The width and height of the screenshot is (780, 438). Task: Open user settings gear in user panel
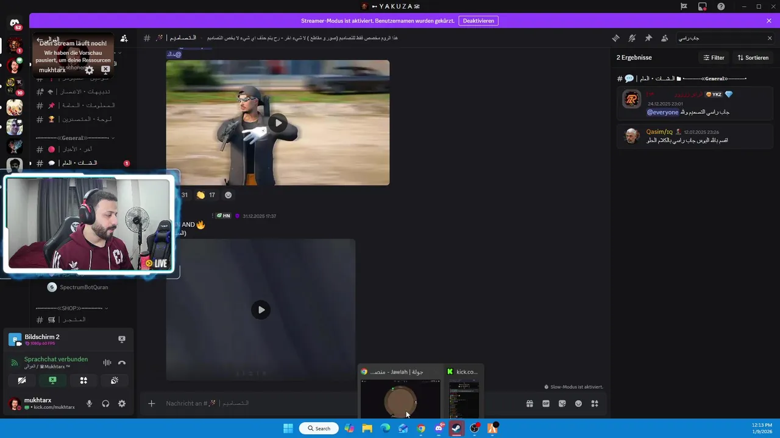[x=122, y=403]
